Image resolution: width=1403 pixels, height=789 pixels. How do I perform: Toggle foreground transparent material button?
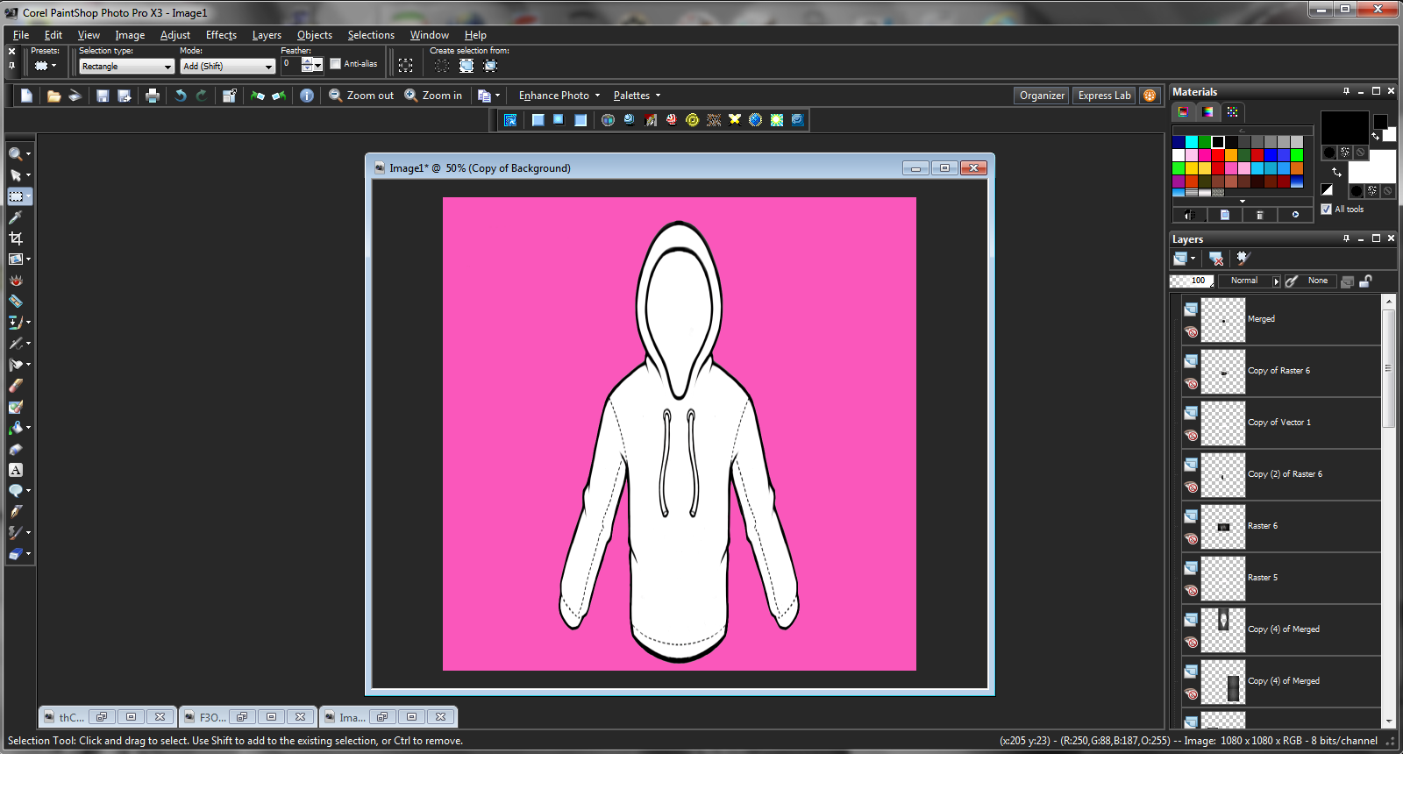tap(1360, 152)
